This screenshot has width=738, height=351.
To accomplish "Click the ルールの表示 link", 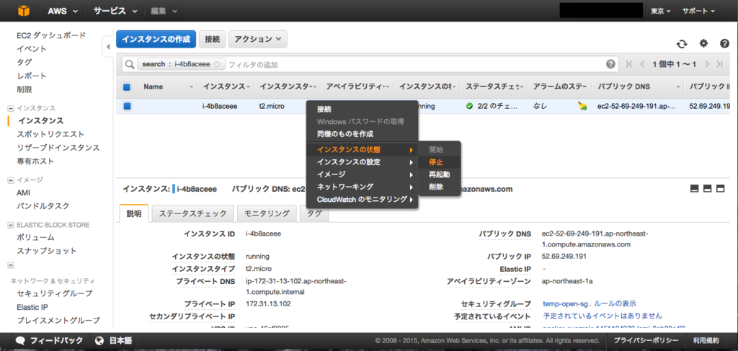I will (615, 303).
